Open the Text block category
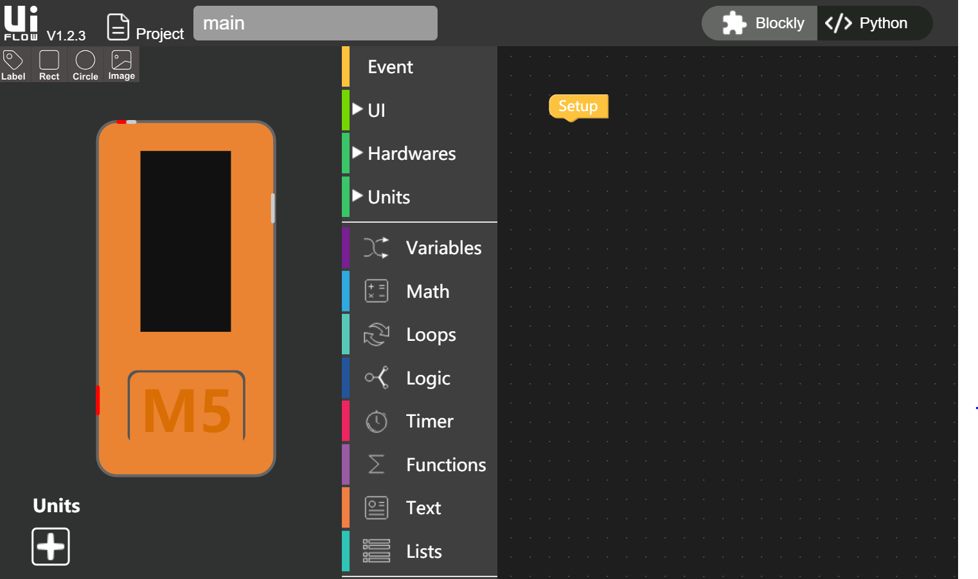The width and height of the screenshot is (978, 579). click(420, 508)
